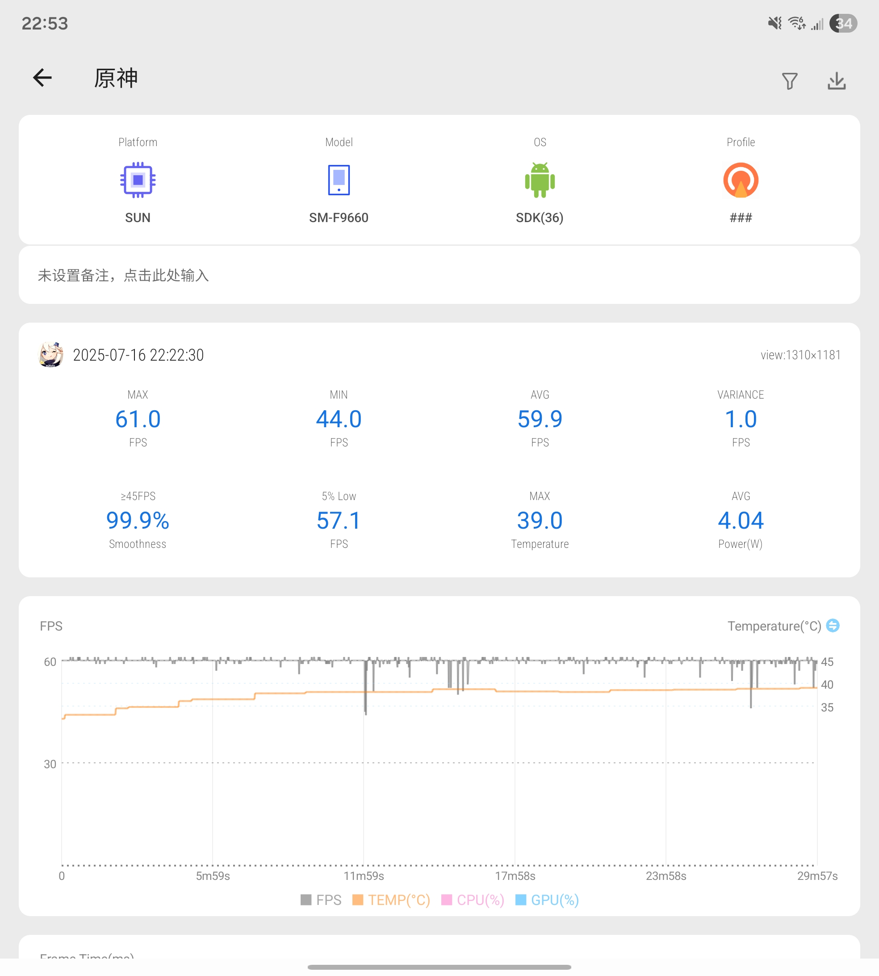Screen dimensions: 879x976
Task: Toggle the CPU(%) legend series
Action: 473,900
